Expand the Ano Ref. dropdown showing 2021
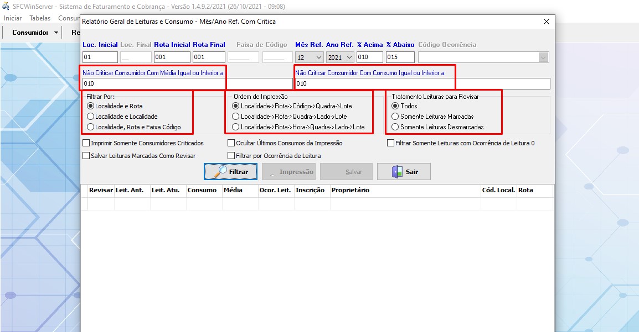This screenshot has width=639, height=332. tap(349, 57)
